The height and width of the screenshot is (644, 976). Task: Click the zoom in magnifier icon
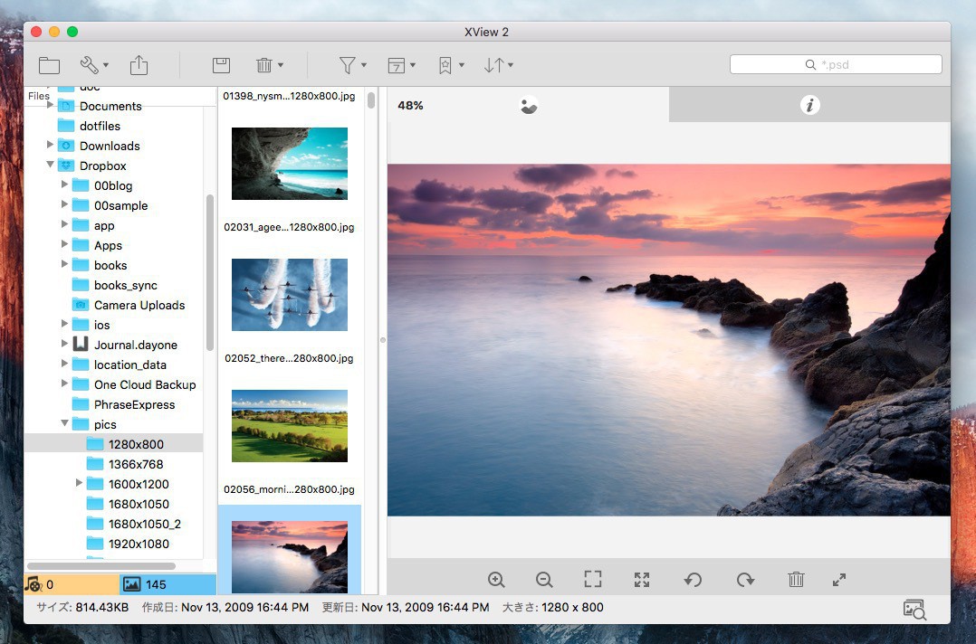[496, 580]
